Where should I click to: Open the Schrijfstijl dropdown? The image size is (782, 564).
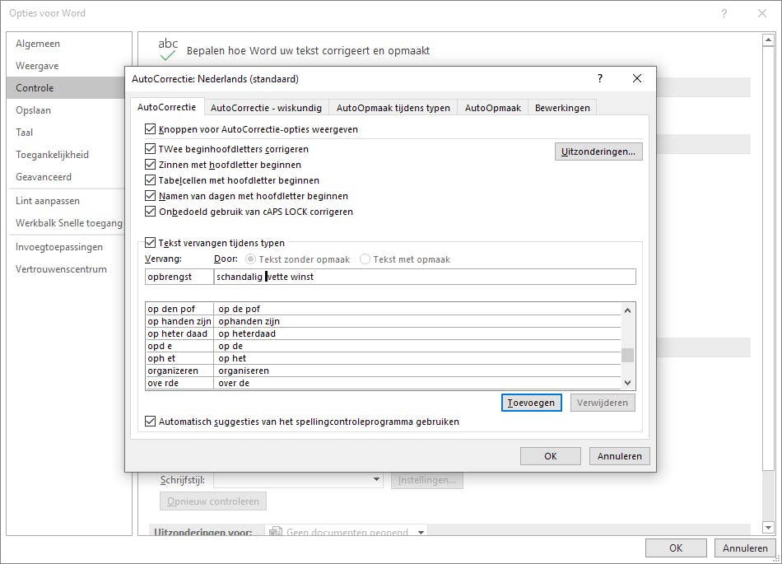tap(376, 480)
